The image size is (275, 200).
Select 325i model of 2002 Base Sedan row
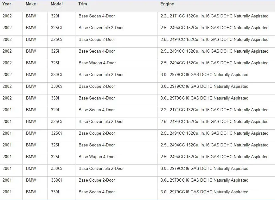[55, 51]
